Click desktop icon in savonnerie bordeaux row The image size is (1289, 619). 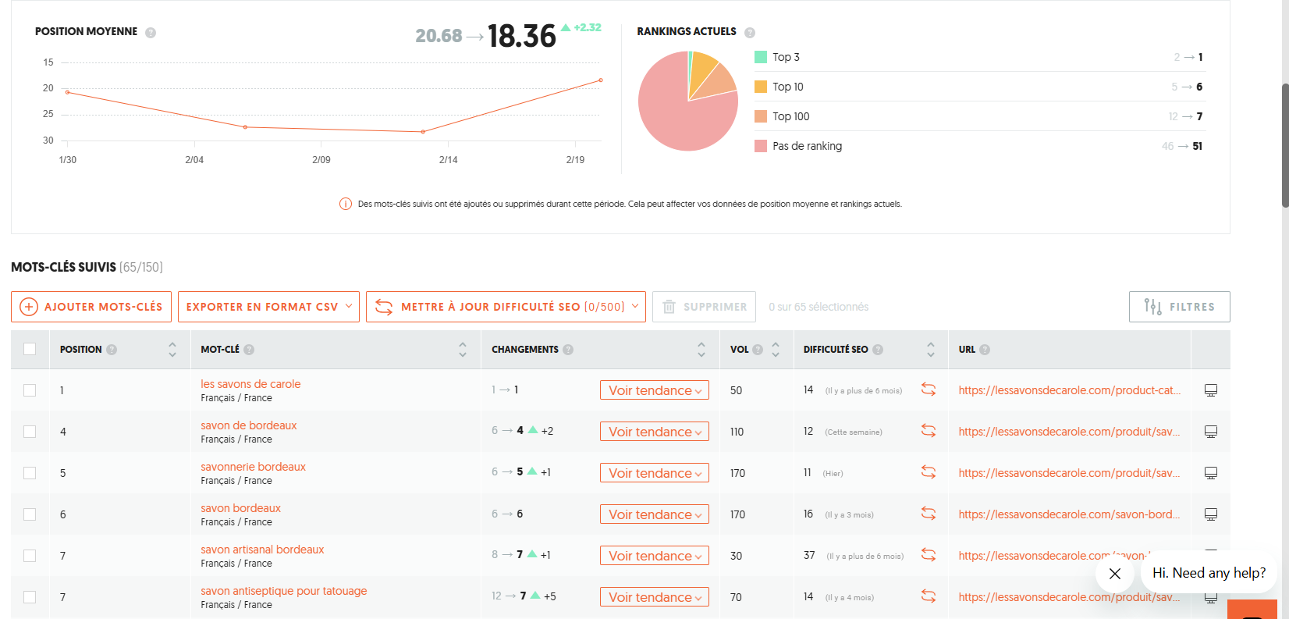pos(1211,473)
